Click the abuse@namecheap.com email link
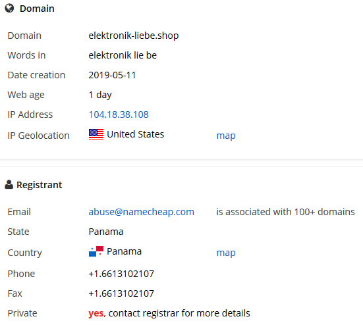The width and height of the screenshot is (363, 327). pos(141,212)
